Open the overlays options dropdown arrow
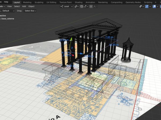The image size is (161, 120). tap(158, 6)
